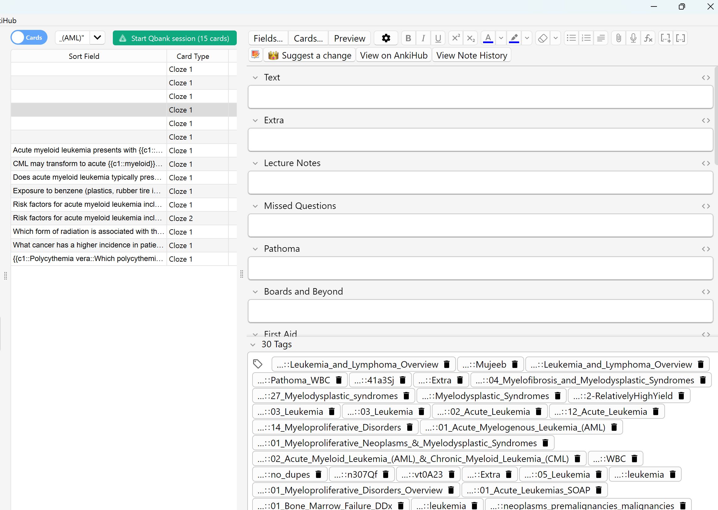Open the equations fx menu
The width and height of the screenshot is (718, 510).
pos(648,38)
